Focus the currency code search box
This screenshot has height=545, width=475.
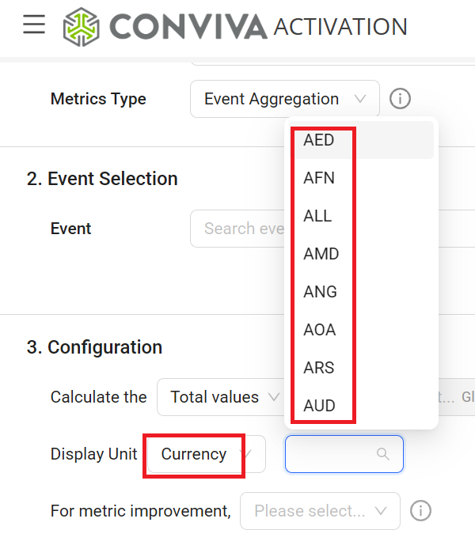(x=334, y=454)
